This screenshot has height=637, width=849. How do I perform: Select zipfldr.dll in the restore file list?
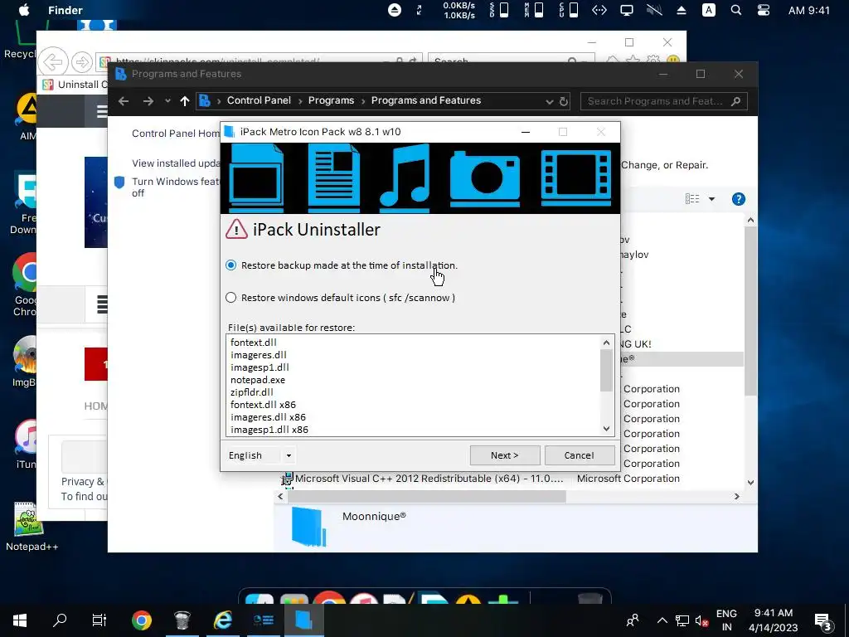pos(252,392)
